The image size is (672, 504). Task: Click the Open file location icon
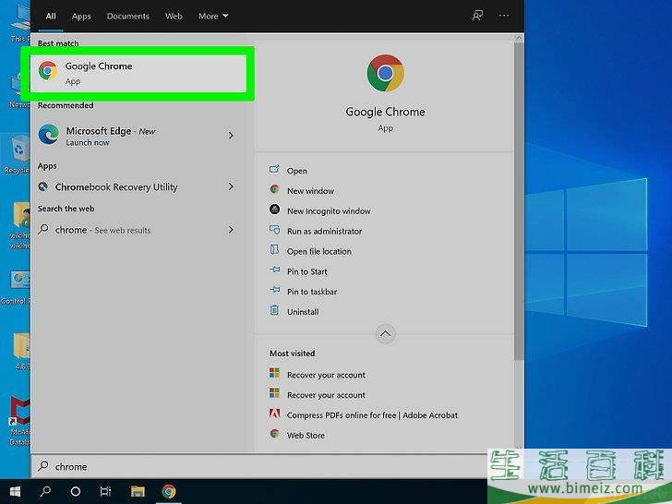click(275, 249)
